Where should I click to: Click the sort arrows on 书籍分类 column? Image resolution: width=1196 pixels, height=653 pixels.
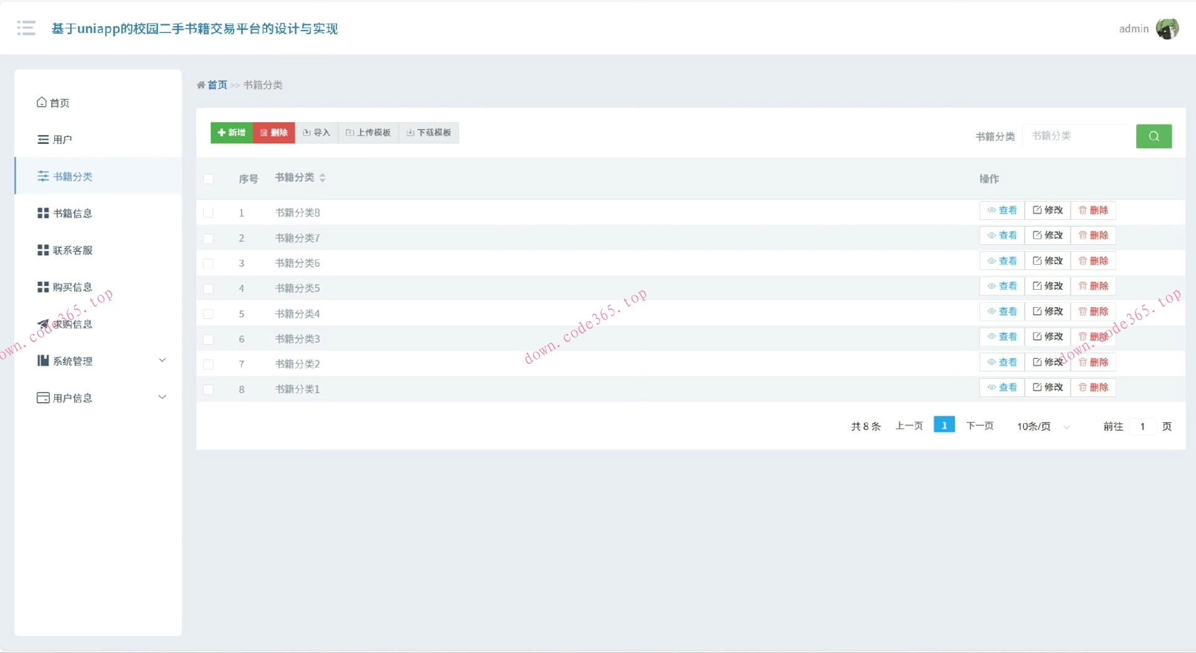tap(322, 178)
